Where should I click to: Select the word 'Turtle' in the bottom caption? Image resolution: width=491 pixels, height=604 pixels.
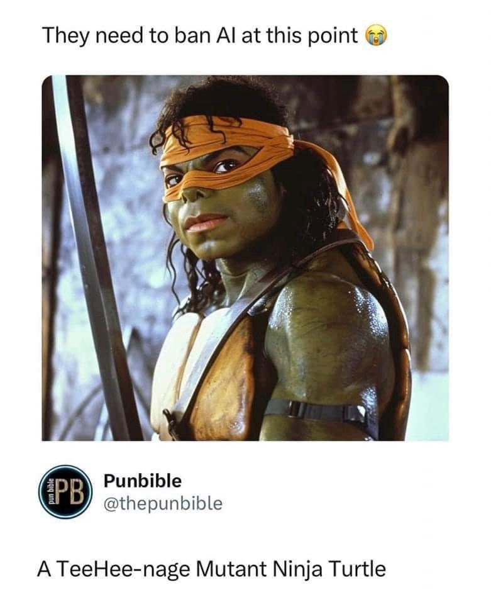coord(356,569)
